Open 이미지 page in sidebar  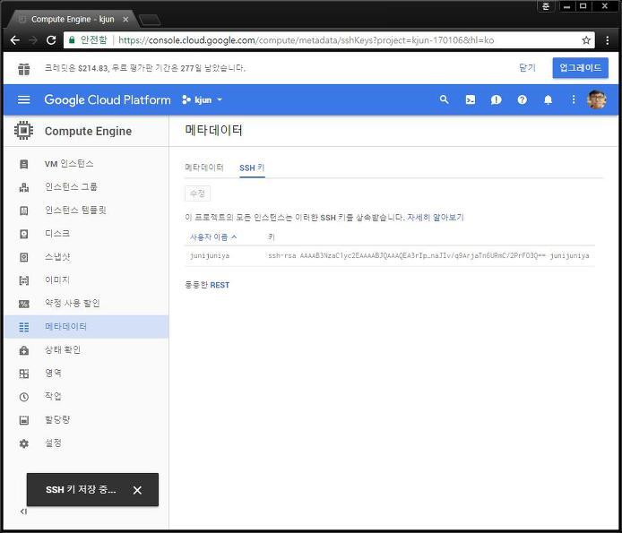(57, 280)
